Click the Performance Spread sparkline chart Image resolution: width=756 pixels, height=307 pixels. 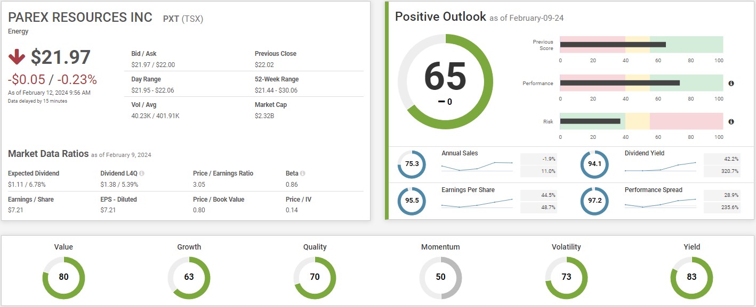(660, 203)
